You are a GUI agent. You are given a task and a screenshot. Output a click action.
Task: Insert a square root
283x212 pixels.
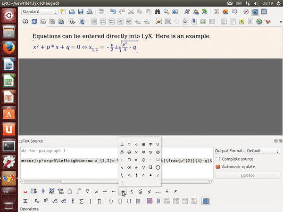[55, 201]
